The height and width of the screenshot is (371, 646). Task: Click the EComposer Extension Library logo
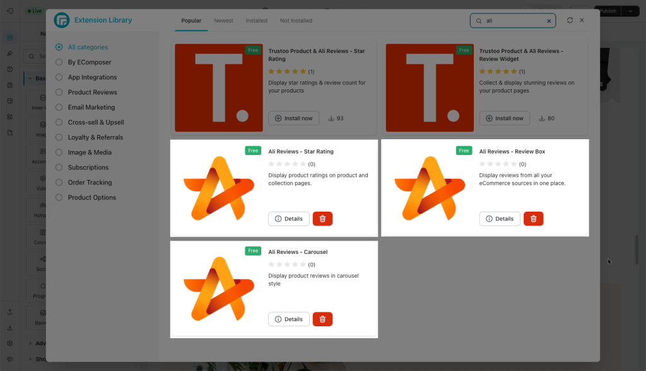click(62, 20)
